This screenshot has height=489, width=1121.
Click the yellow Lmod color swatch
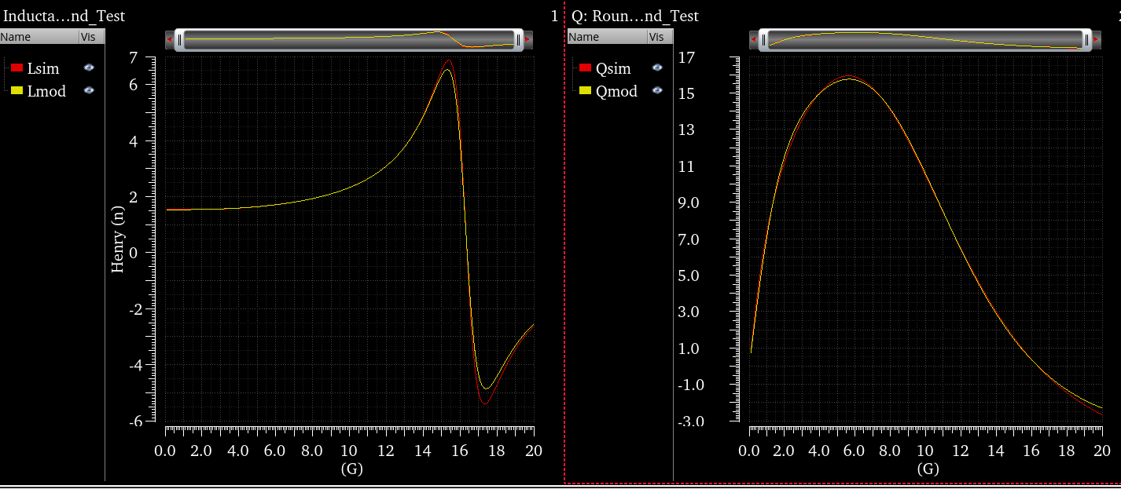pyautogui.click(x=17, y=91)
